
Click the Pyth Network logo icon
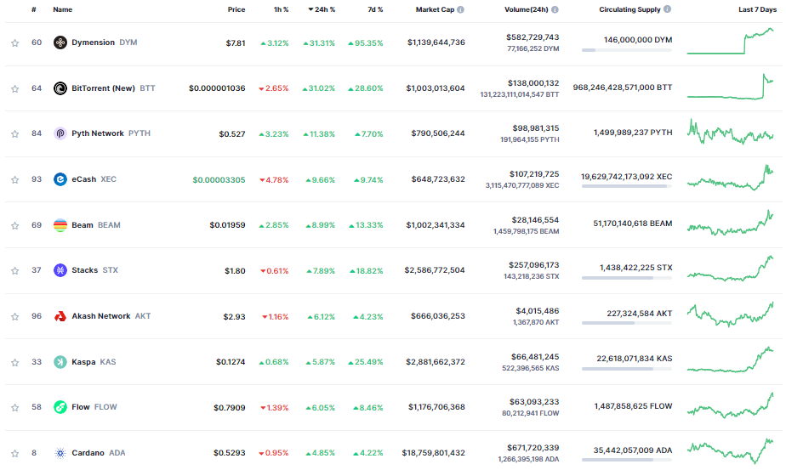[x=60, y=133]
